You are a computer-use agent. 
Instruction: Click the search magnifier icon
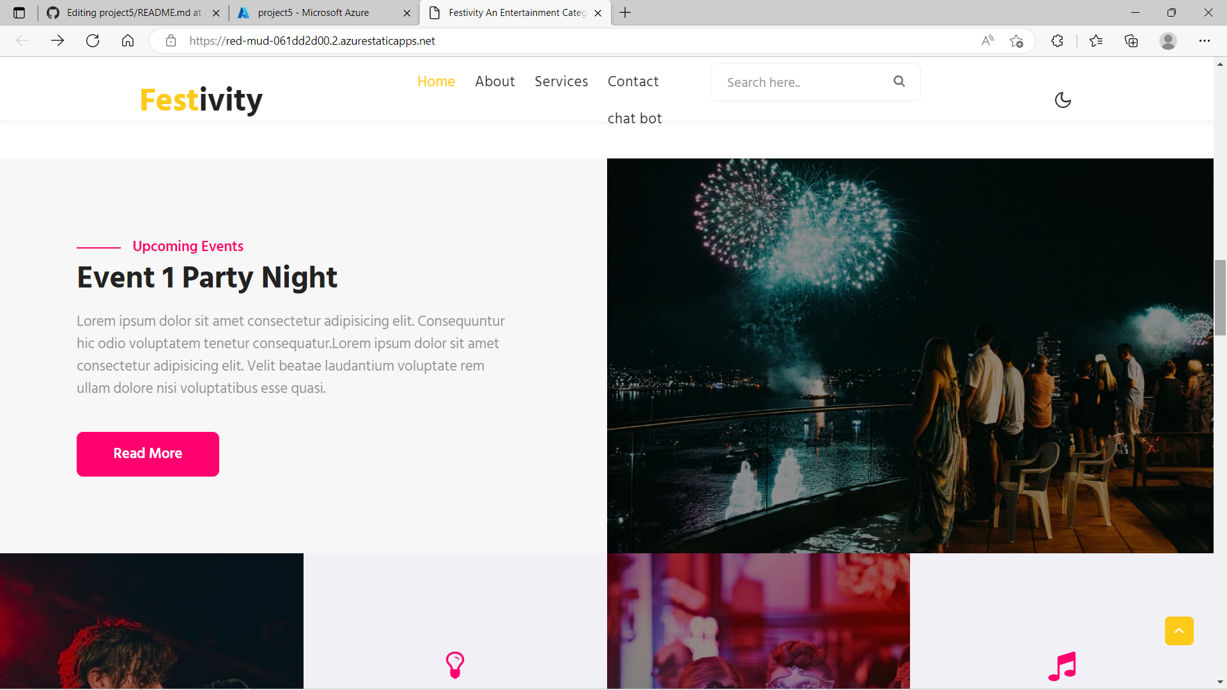click(899, 81)
